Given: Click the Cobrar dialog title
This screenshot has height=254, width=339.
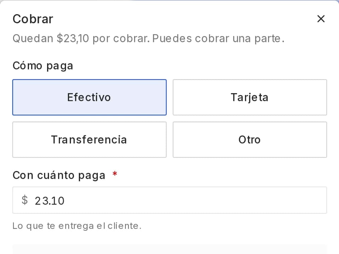Looking at the screenshot, I should pos(33,19).
